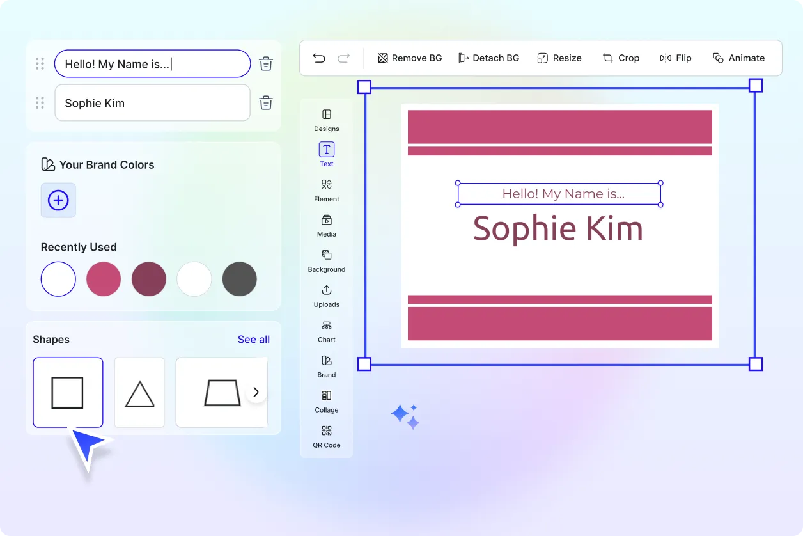Click the undo arrow icon

coord(319,58)
